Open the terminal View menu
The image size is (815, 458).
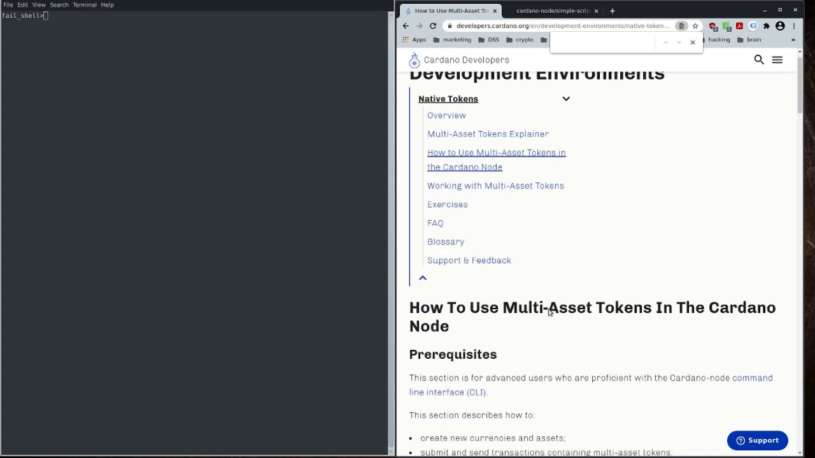pos(39,5)
